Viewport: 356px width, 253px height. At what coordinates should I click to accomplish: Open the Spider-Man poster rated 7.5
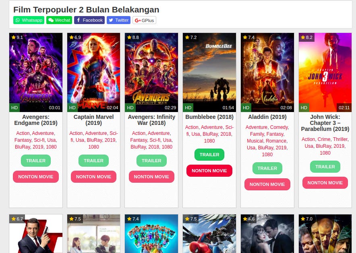click(x=209, y=234)
